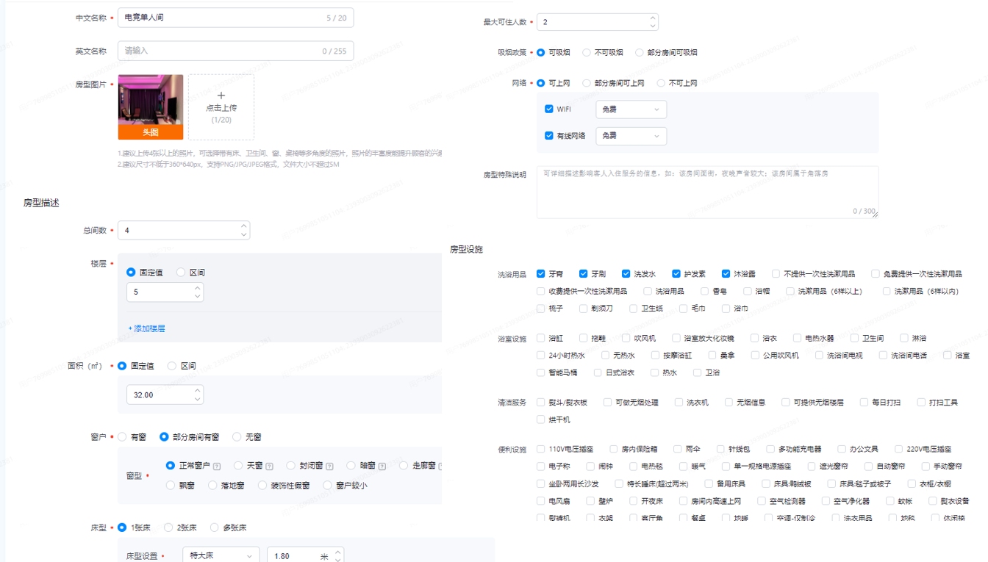The image size is (988, 562).
Task: Open help icon beside 暗窗
Action: click(x=382, y=466)
